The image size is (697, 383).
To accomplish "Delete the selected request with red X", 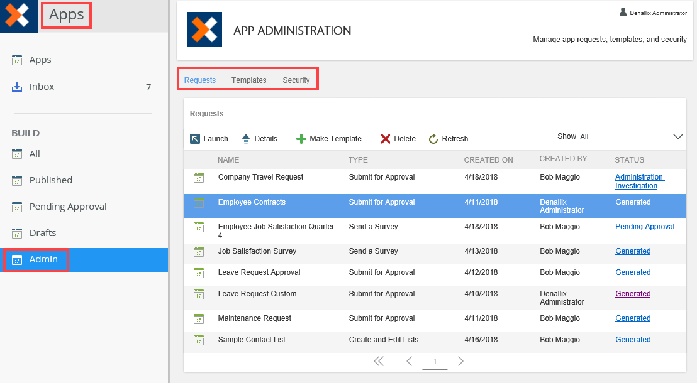I will point(385,139).
